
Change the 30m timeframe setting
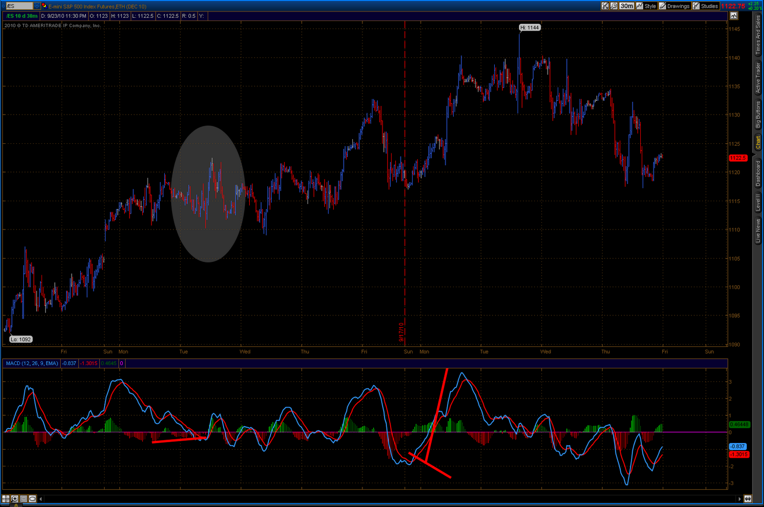(x=626, y=6)
